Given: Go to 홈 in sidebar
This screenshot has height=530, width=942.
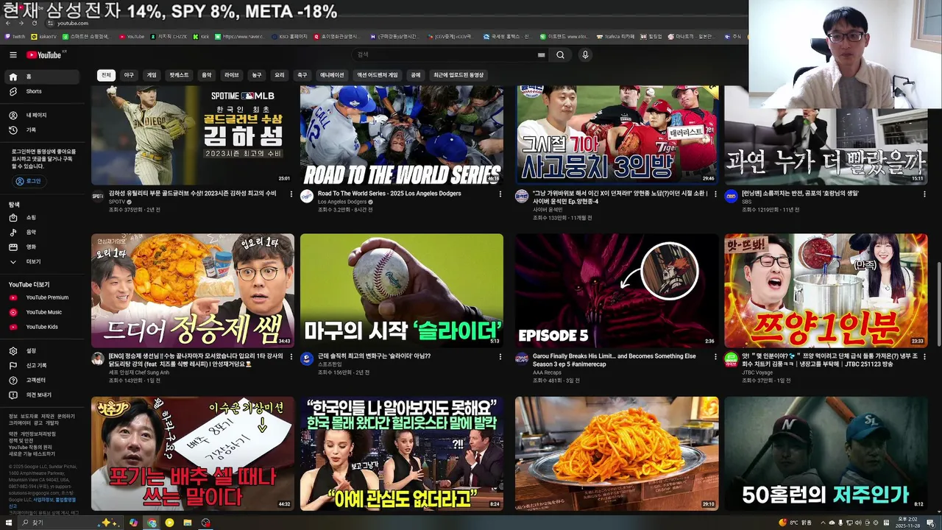Looking at the screenshot, I should coord(43,77).
